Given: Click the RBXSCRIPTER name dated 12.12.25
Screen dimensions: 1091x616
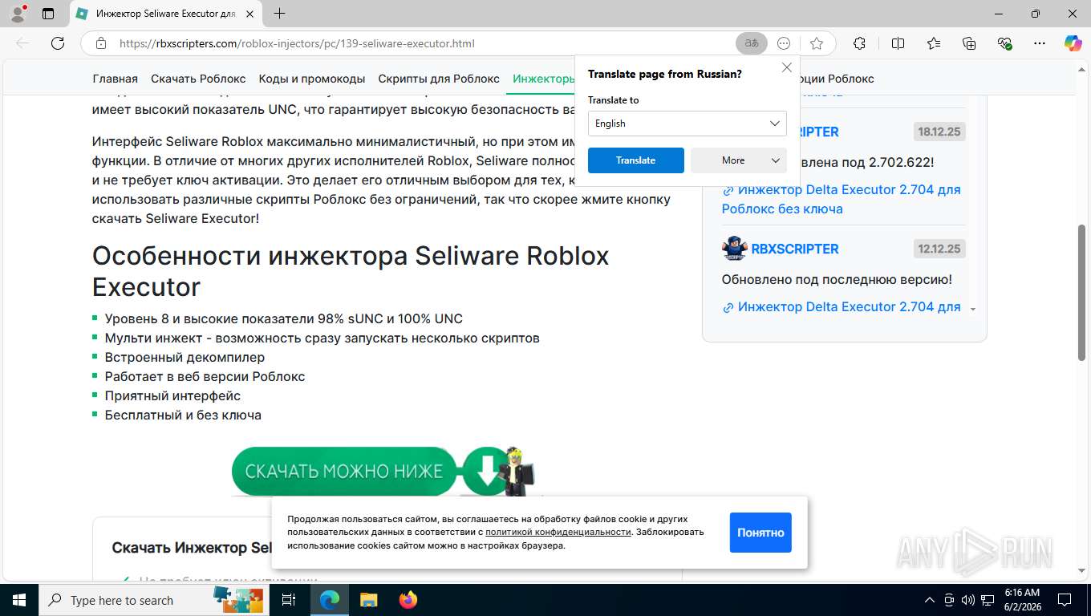Looking at the screenshot, I should pos(795,249).
